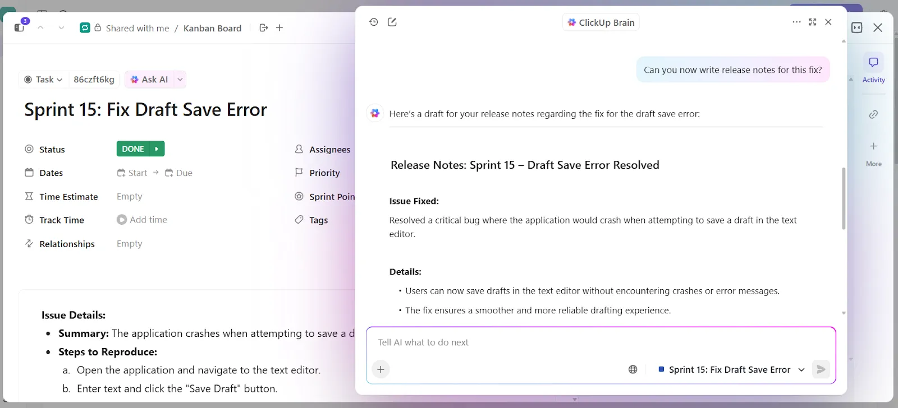Toggle the sidebar layout panel icon
This screenshot has width=898, height=408.
click(x=856, y=27)
